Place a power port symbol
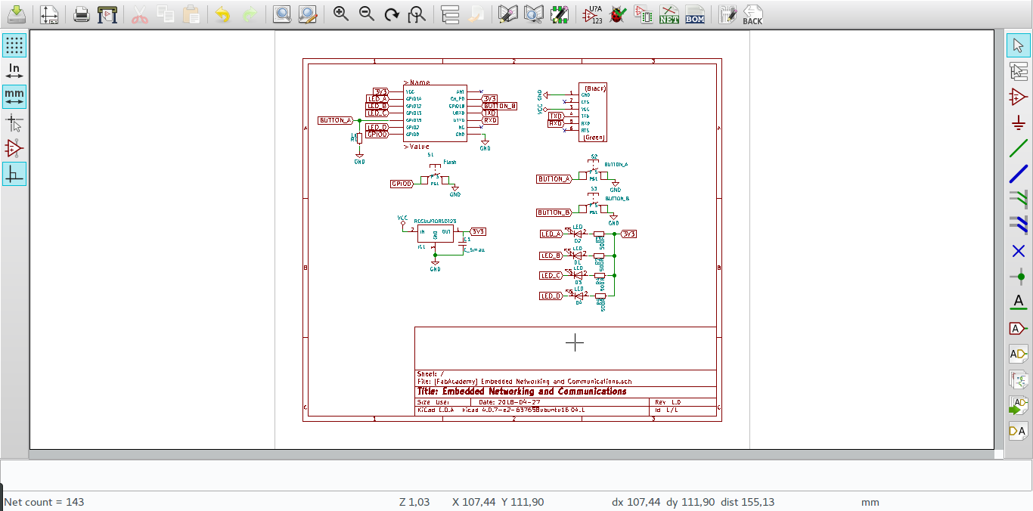This screenshot has width=1033, height=511. [1018, 122]
